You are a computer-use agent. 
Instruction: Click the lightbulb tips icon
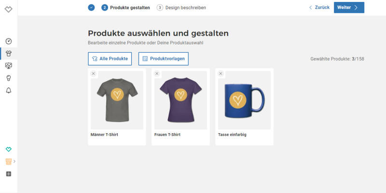coord(9,78)
